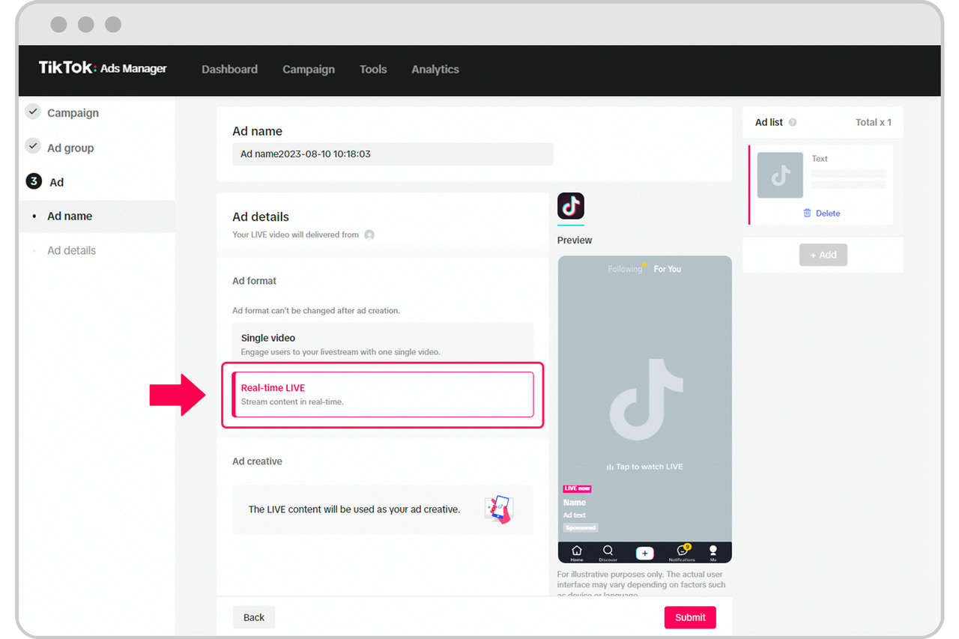The image size is (959, 639).
Task: Click the trash icon next to Delete
Action: (807, 213)
